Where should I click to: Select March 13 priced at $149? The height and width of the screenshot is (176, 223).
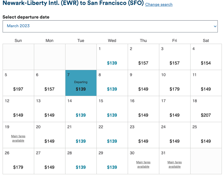(50, 109)
